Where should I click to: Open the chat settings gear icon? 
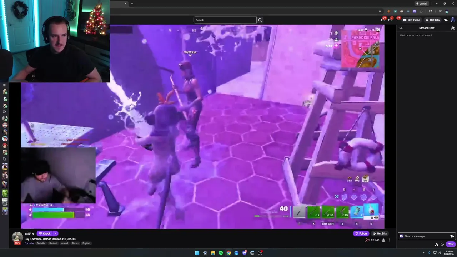point(442,244)
